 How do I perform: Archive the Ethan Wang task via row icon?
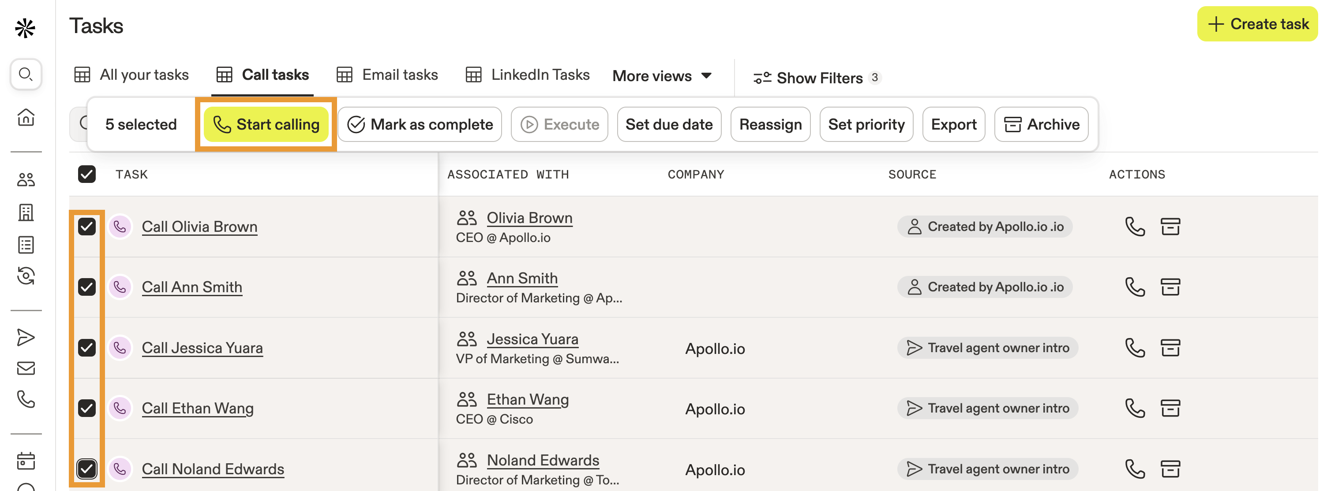click(x=1170, y=408)
